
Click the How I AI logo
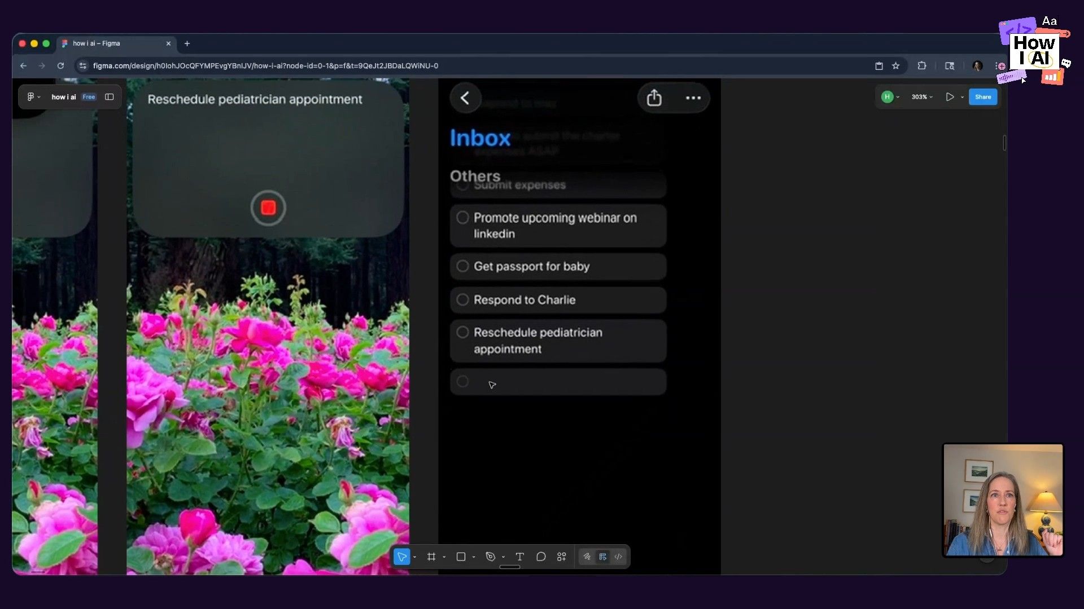[1033, 51]
